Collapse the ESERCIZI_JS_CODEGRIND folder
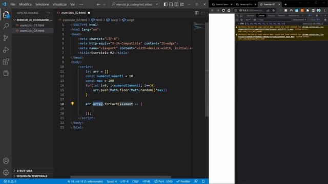 pyautogui.click(x=33, y=20)
